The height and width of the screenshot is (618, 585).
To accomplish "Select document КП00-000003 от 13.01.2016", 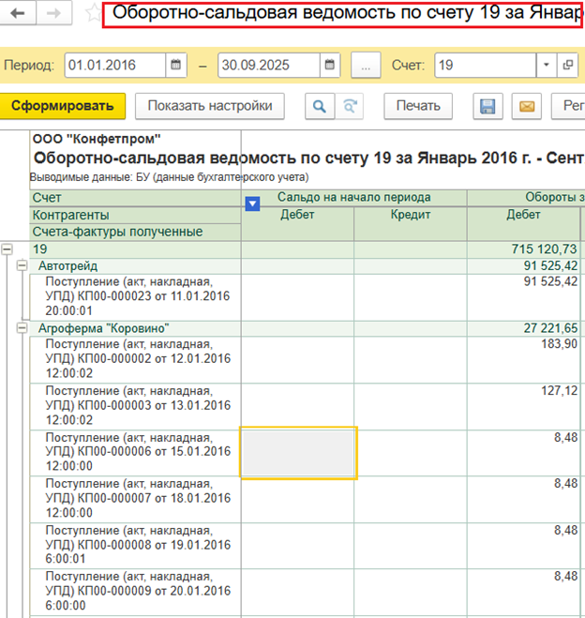I will coord(135,405).
